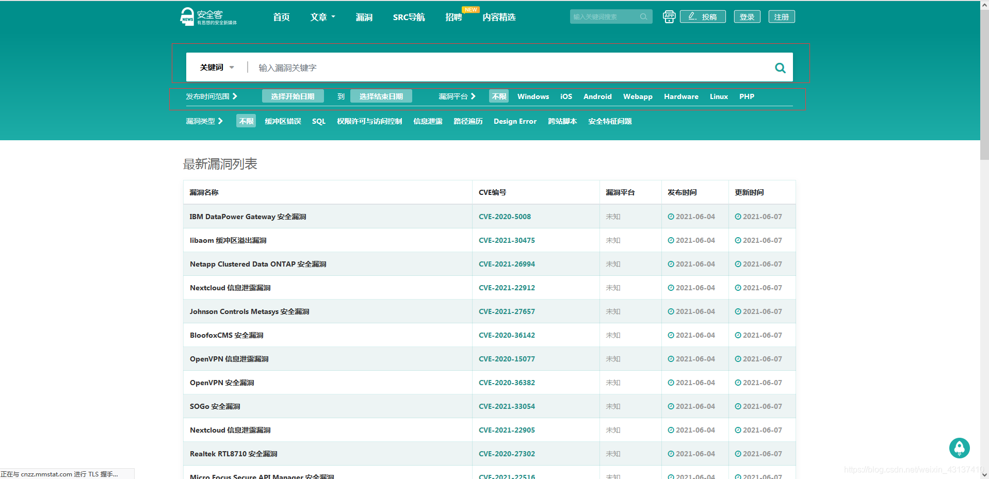This screenshot has height=479, width=989.
Task: Open Johnson Controls Metasys 安全漏洞 entry
Action: [249, 311]
